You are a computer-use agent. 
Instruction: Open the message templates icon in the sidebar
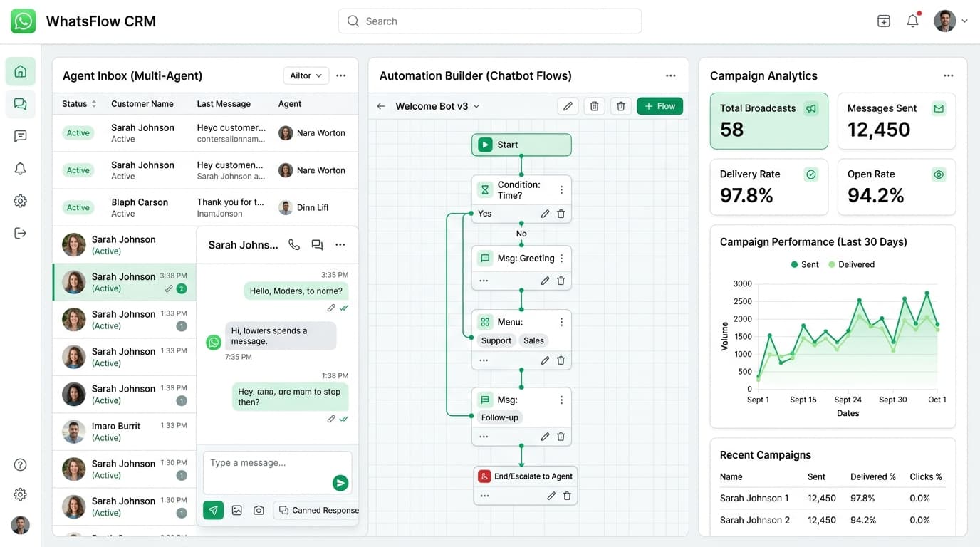coord(20,136)
